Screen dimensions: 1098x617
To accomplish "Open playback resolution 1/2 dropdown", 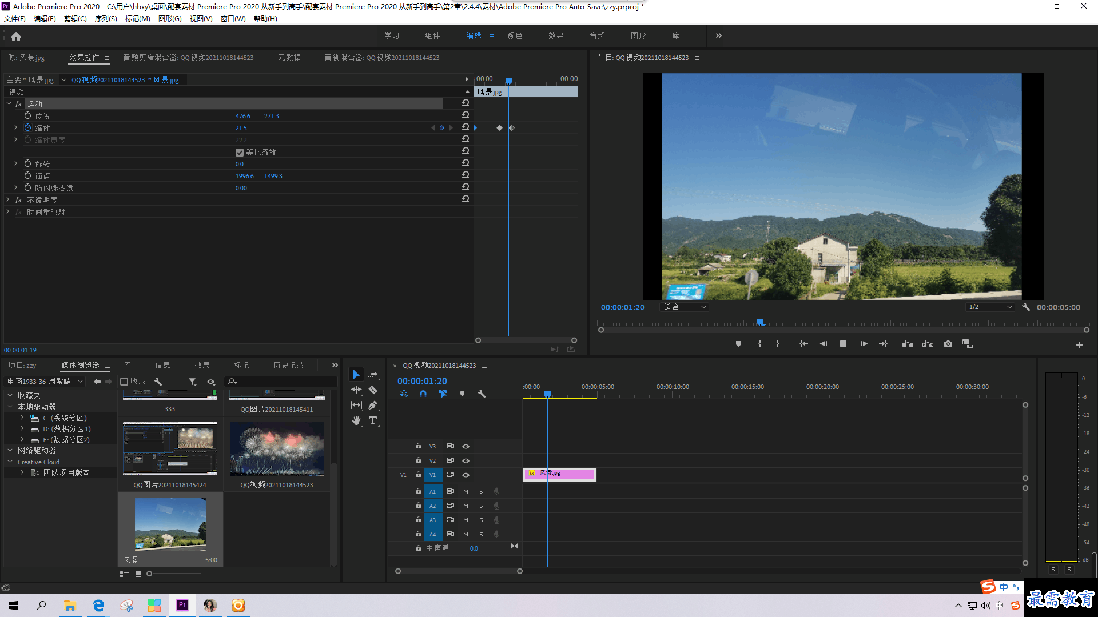I will [990, 307].
